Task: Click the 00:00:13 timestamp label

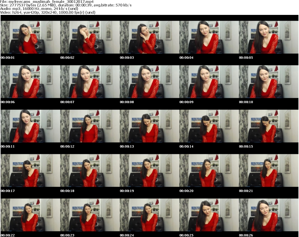Action: tap(127, 146)
